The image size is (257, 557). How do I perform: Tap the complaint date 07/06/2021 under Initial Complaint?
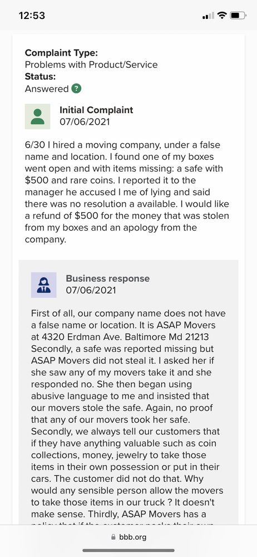tap(85, 122)
